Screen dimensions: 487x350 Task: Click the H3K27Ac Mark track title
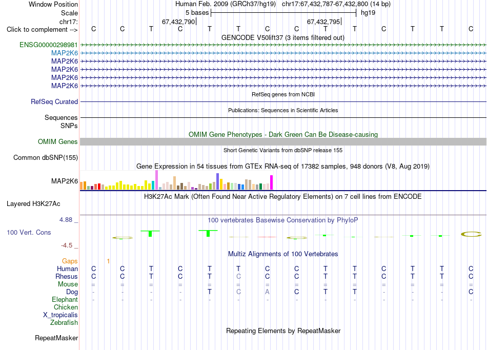(x=283, y=197)
